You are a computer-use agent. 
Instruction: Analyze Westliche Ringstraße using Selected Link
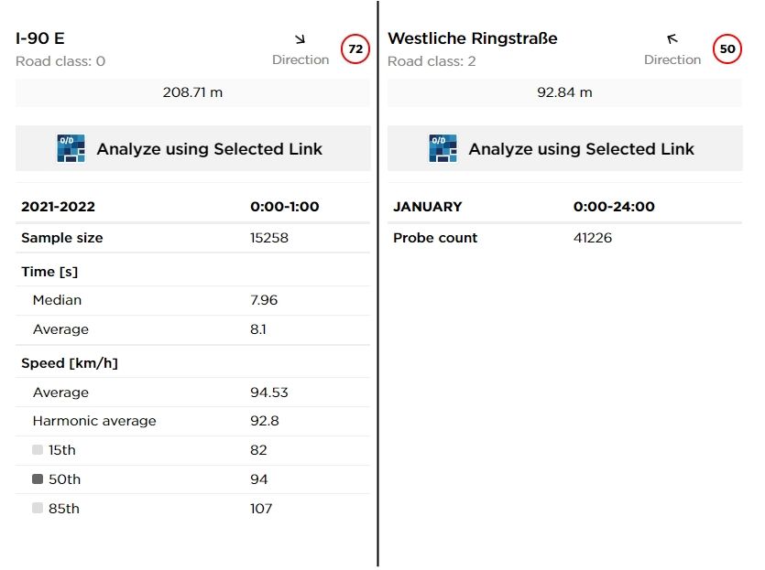tap(565, 148)
